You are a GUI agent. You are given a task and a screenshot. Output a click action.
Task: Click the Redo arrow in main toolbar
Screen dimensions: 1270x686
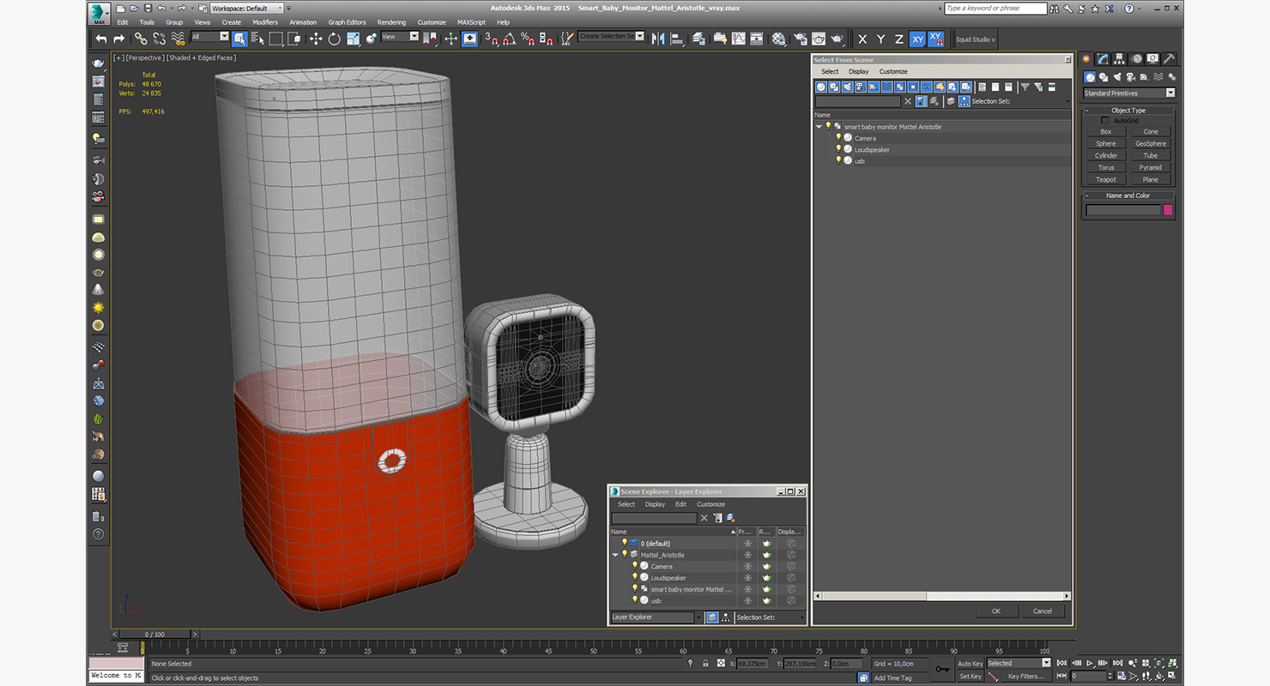tap(118, 39)
